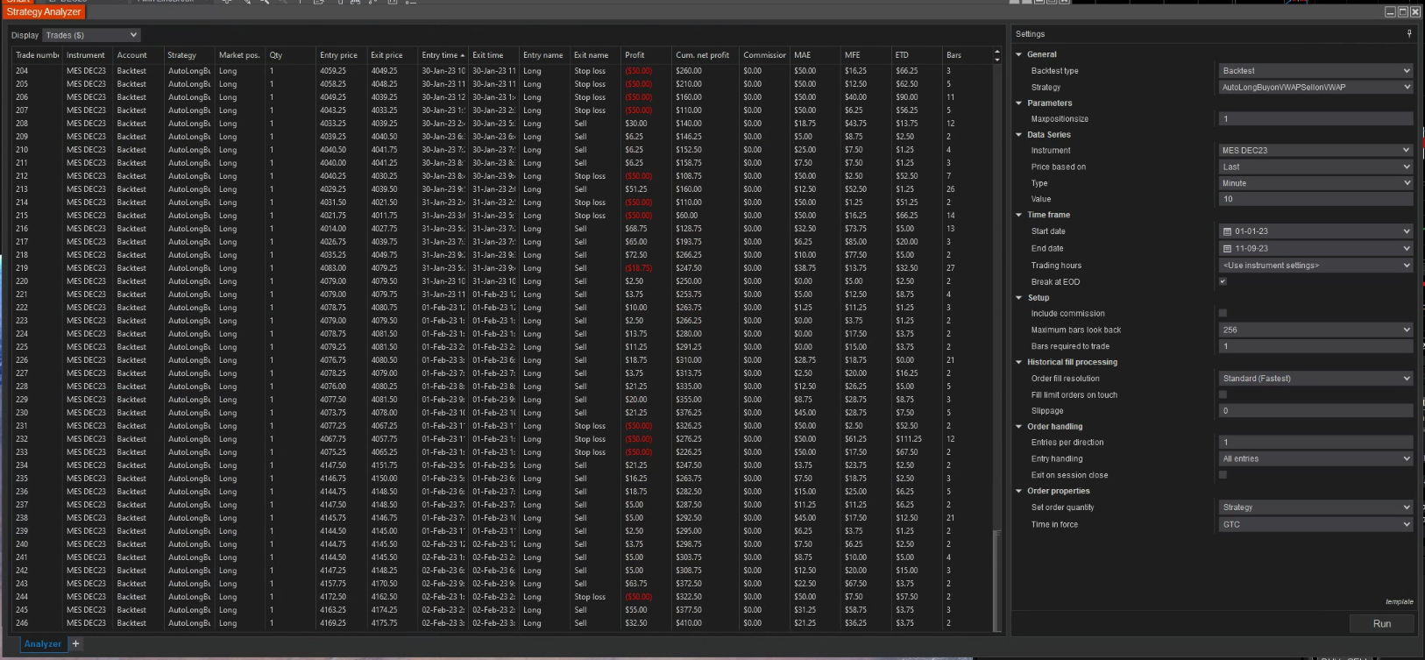This screenshot has width=1425, height=660.
Task: Select the Analyzer tab
Action: pyautogui.click(x=43, y=643)
